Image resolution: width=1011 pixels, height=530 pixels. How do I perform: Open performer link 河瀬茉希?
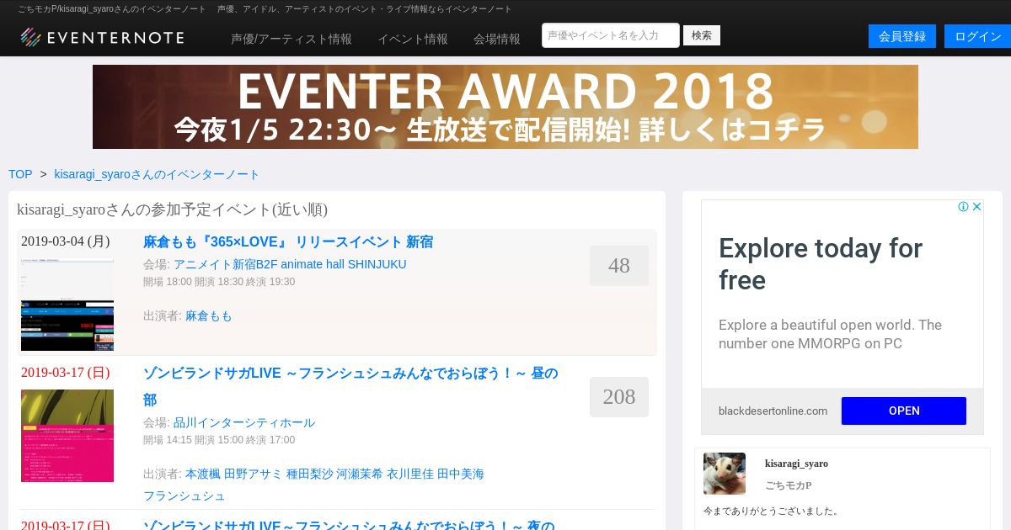[360, 474]
